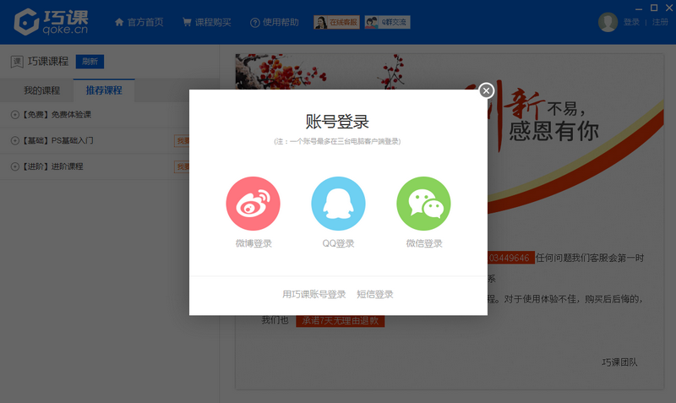Click the 微博登录 label
676x403 pixels.
(253, 243)
